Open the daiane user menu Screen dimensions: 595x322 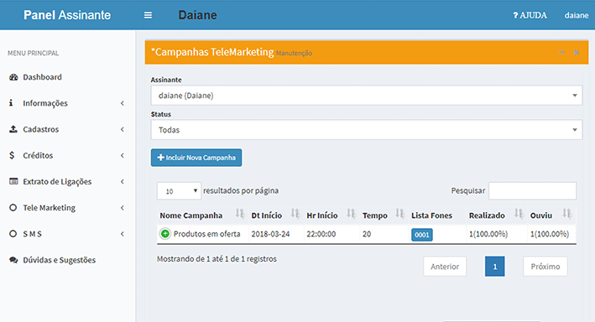(x=577, y=15)
